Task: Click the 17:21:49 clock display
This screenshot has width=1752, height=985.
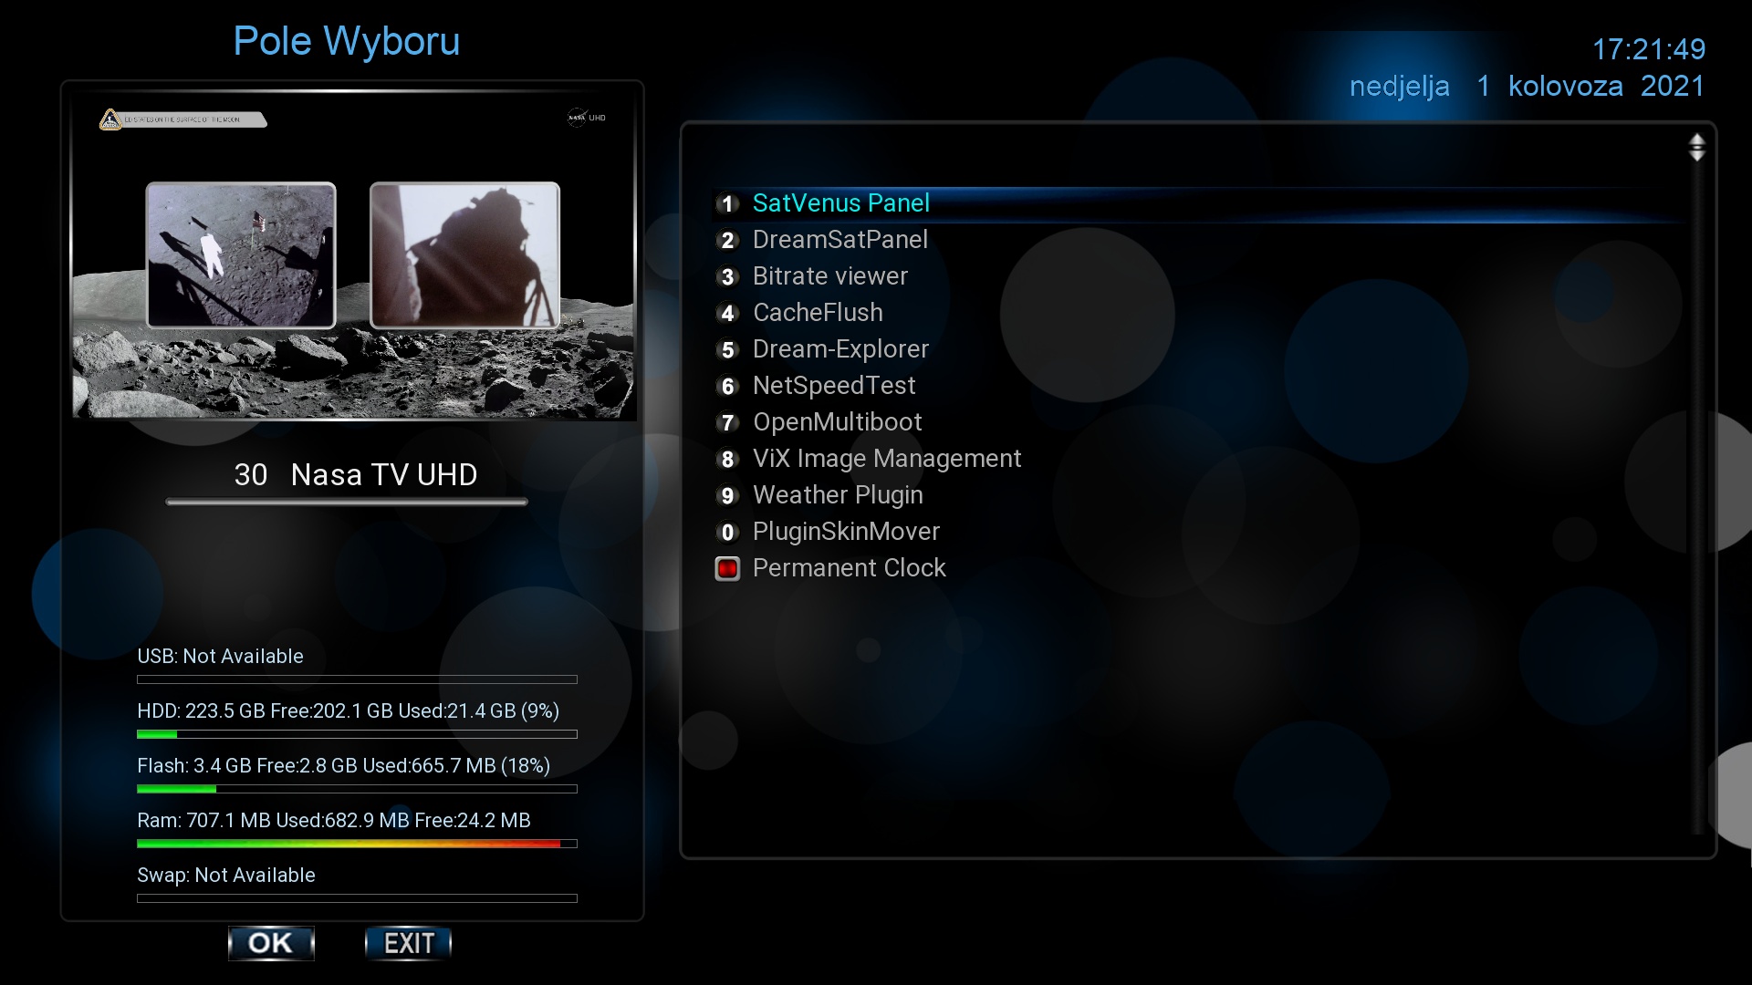Action: [x=1649, y=49]
